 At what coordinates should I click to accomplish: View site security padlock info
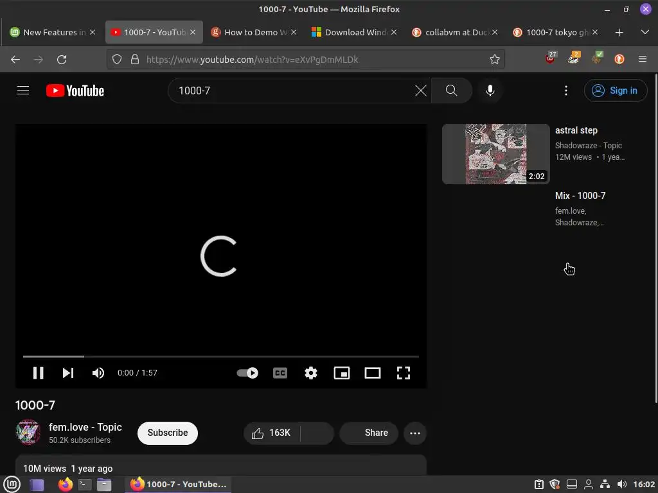coord(135,60)
